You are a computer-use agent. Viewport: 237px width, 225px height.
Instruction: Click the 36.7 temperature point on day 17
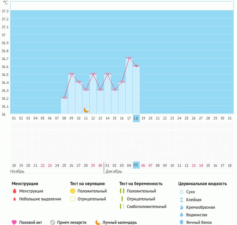(x=129, y=58)
